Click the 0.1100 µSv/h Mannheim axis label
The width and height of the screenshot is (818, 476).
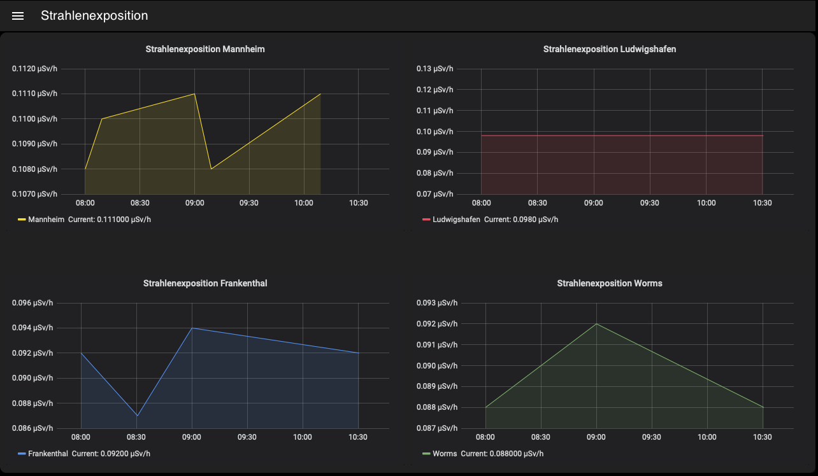point(34,119)
